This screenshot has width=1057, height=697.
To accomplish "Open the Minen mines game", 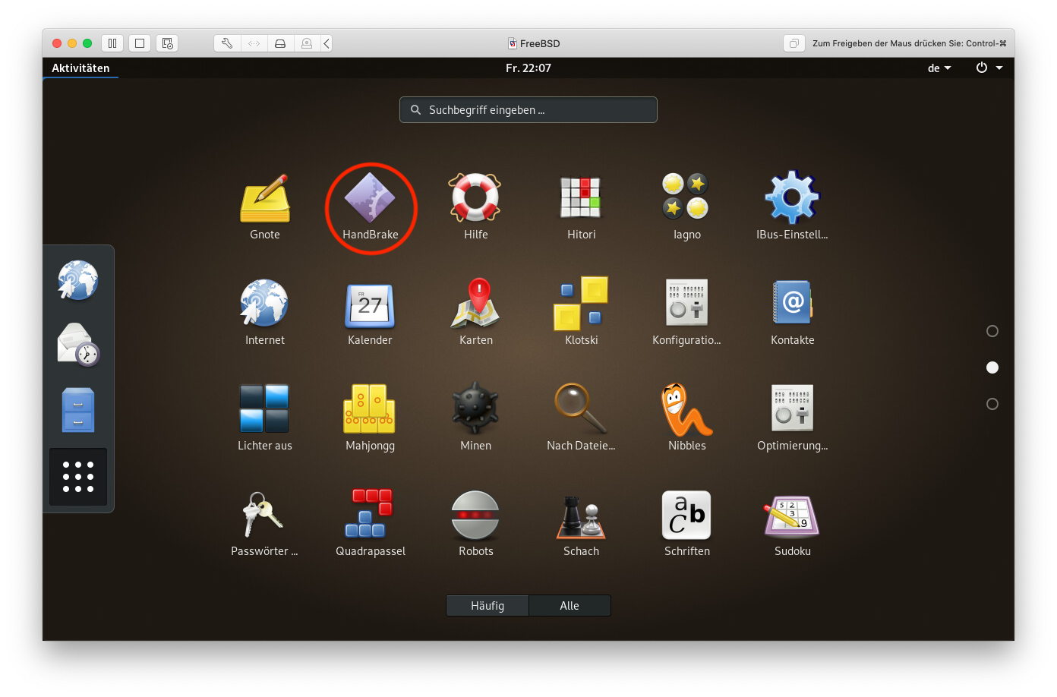I will [475, 411].
